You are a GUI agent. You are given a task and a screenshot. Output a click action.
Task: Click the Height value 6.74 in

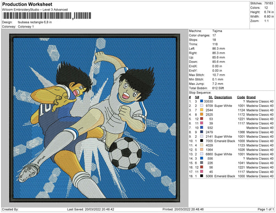269,12
